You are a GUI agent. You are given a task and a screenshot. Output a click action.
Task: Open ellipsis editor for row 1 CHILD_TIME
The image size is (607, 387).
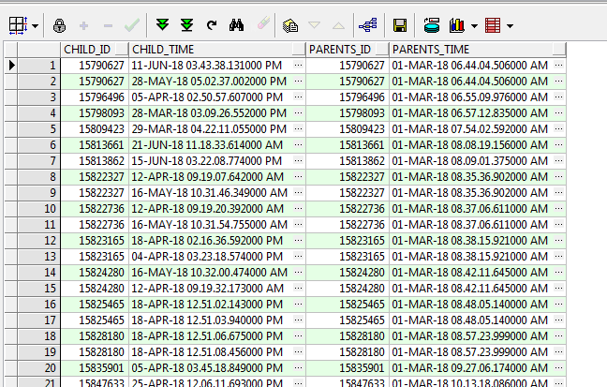click(x=298, y=66)
